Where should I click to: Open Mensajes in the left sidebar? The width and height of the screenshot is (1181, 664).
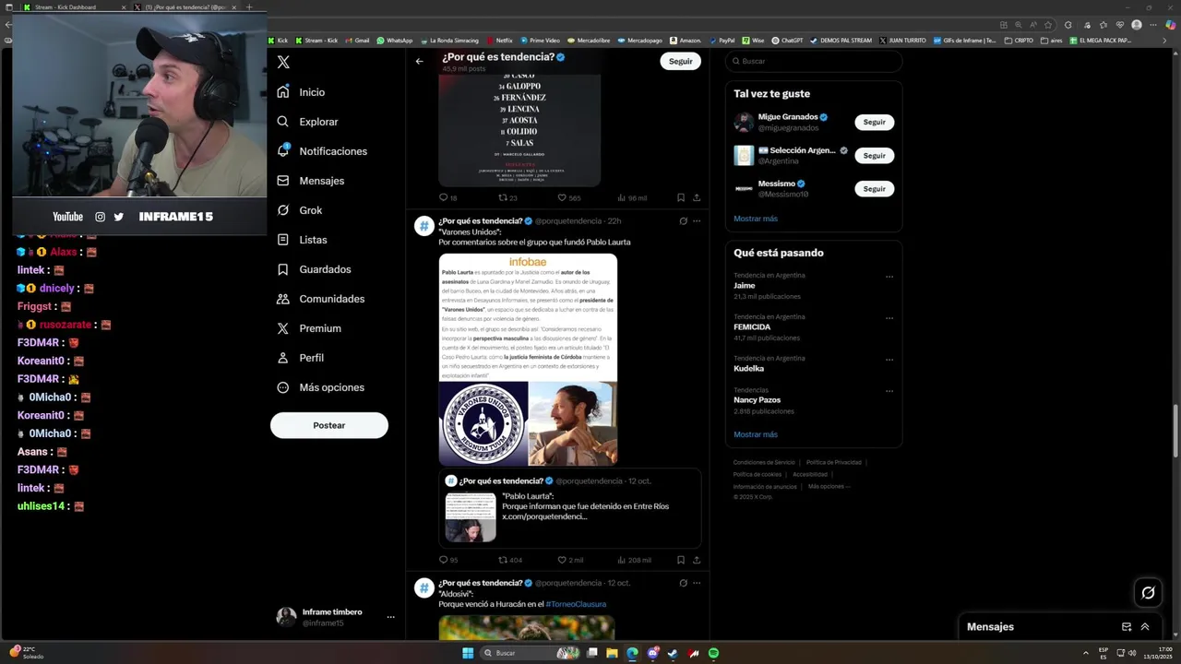[310, 181]
